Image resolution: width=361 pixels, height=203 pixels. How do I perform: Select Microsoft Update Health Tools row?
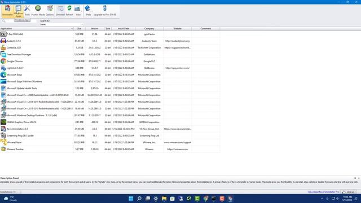(x=110, y=88)
